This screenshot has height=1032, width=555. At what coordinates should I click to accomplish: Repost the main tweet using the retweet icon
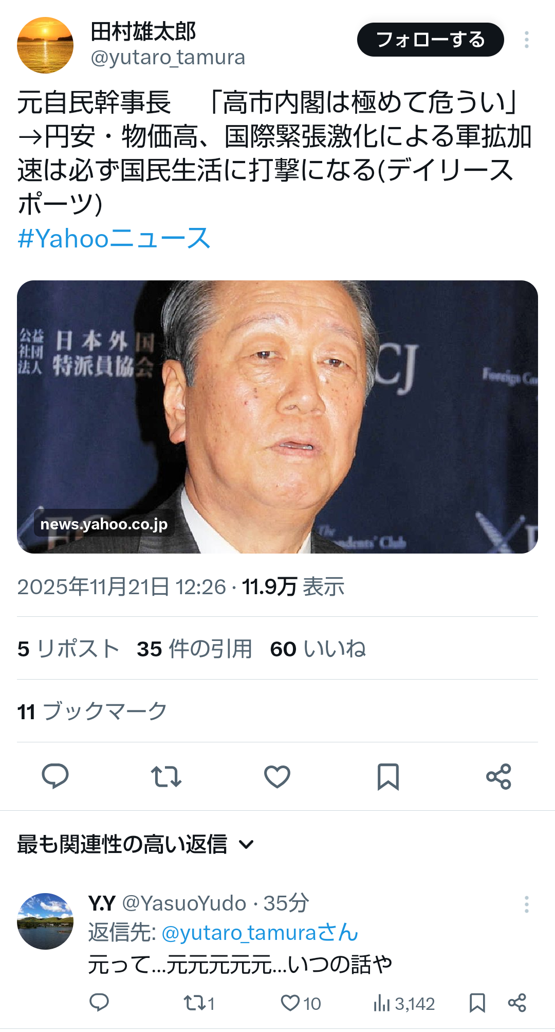(166, 776)
